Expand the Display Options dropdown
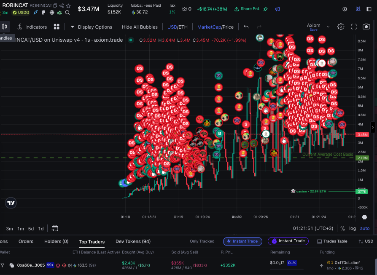This screenshot has height=275, width=377. [91, 27]
